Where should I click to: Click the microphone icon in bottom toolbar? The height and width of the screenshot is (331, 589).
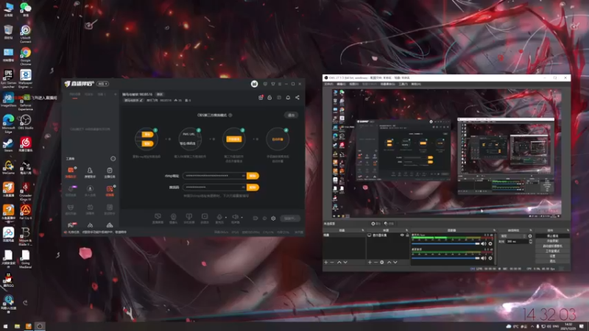[219, 217]
